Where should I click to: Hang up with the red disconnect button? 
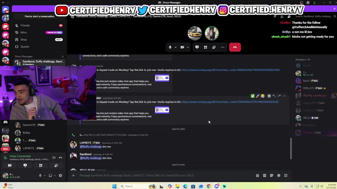click(x=235, y=47)
